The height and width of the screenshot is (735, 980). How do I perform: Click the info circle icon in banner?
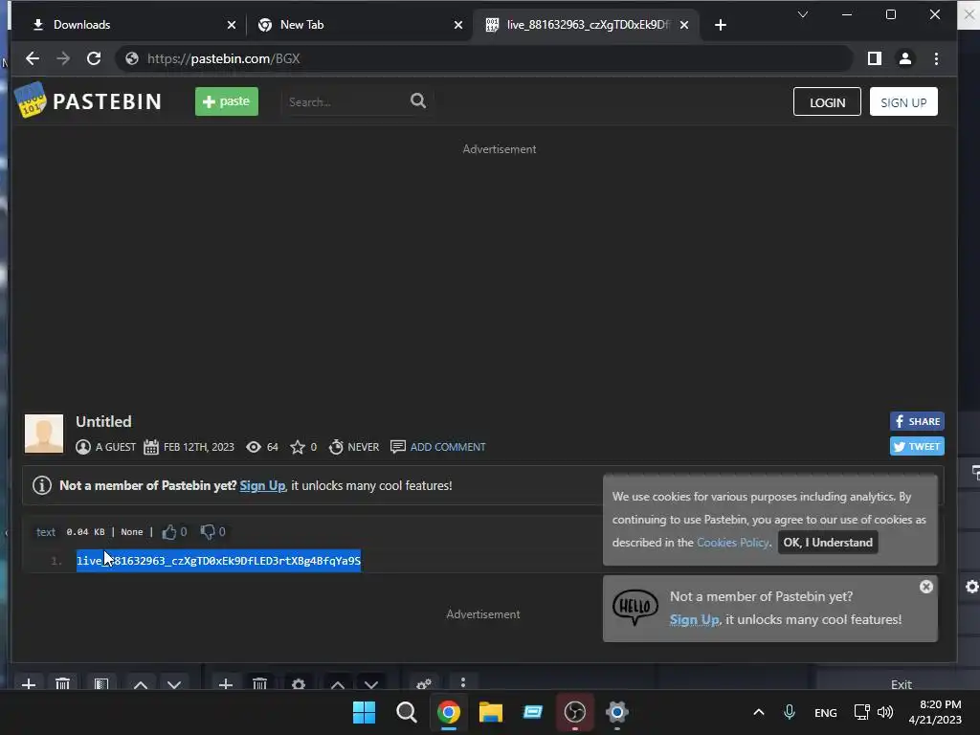tap(42, 485)
